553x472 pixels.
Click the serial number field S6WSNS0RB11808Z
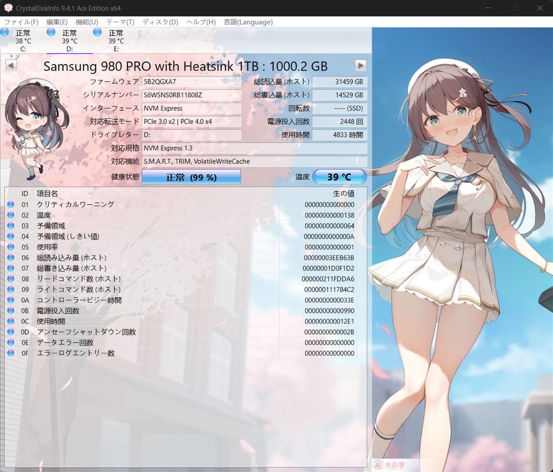tap(191, 95)
